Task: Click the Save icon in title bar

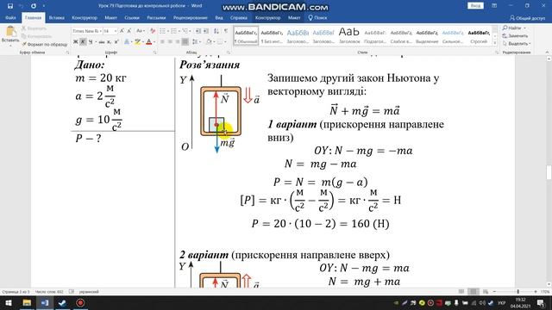Action: [10, 6]
